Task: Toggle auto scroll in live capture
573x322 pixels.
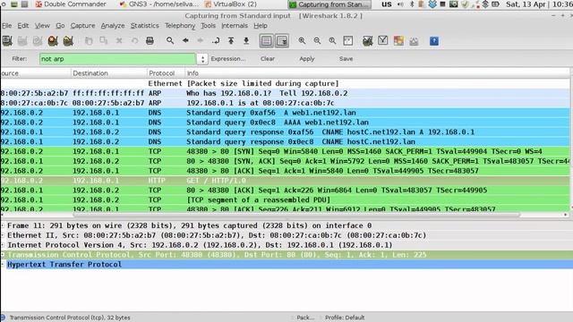Action: pos(282,41)
